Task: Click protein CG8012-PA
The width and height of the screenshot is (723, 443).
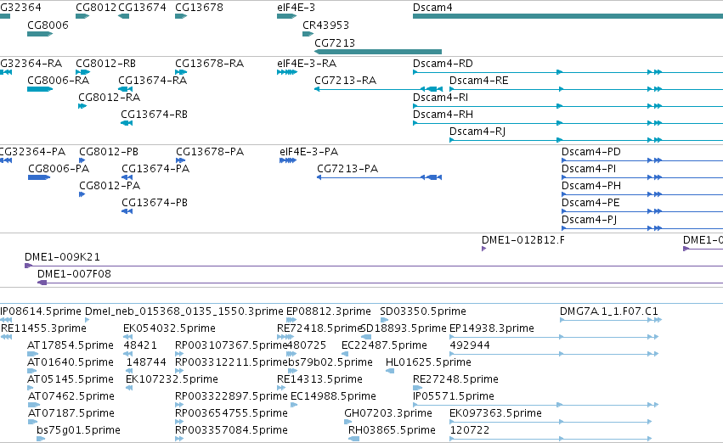Action: [x=82, y=194]
